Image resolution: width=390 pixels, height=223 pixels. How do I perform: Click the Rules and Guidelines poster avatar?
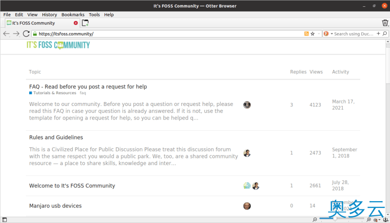tap(247, 153)
